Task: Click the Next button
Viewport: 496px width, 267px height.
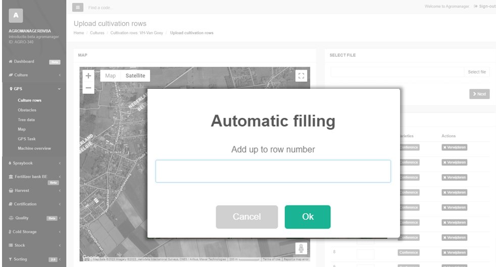Action: pos(479,94)
